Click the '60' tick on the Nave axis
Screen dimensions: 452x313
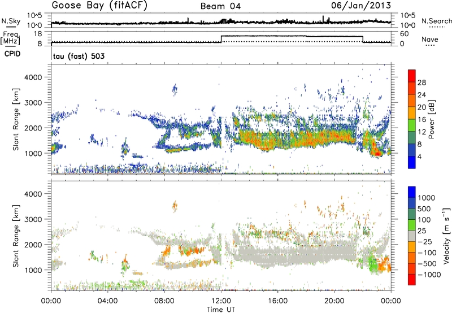coord(405,34)
